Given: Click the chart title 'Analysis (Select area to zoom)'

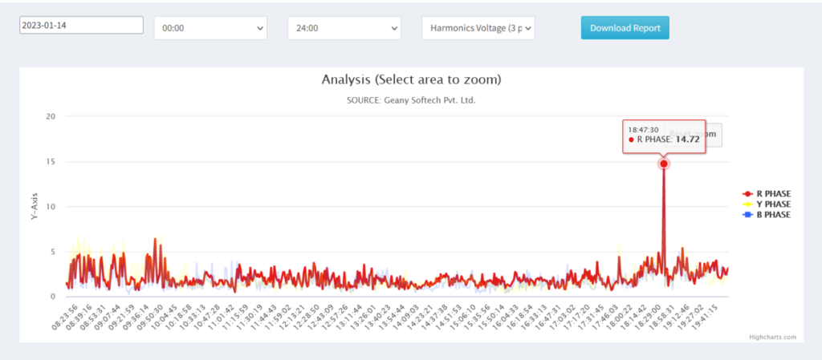Looking at the screenshot, I should coord(411,79).
